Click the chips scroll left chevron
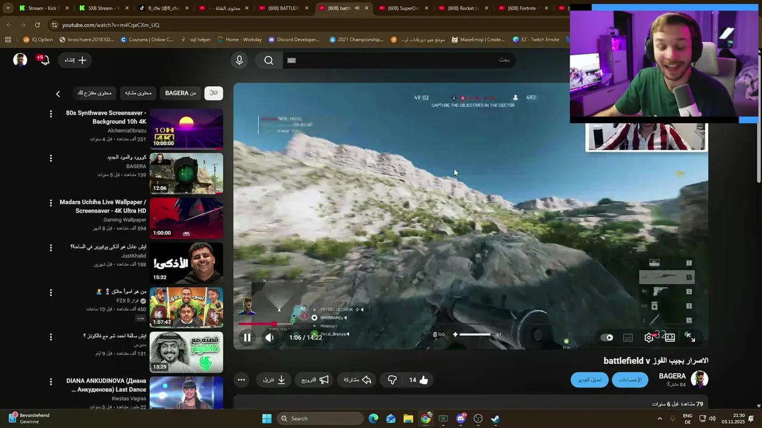Screen dimensions: 762x428 click(58, 94)
